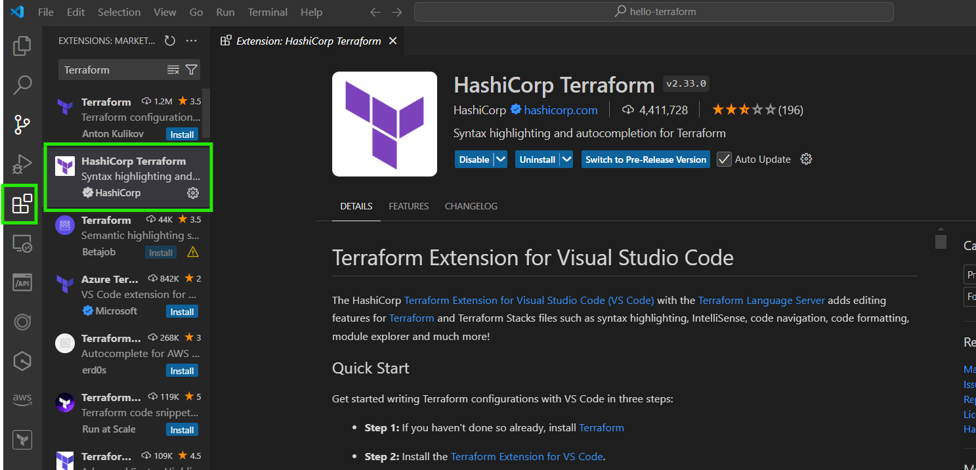976x470 pixels.
Task: Expand the Uninstall button dropdown arrow
Action: (x=566, y=160)
